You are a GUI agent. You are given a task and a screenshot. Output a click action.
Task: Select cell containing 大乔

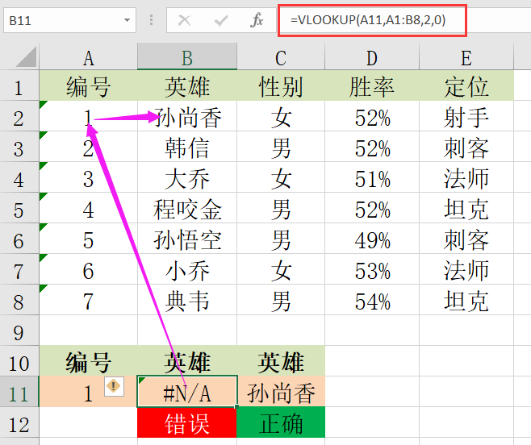point(187,178)
